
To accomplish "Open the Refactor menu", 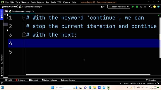I will (41, 2).
